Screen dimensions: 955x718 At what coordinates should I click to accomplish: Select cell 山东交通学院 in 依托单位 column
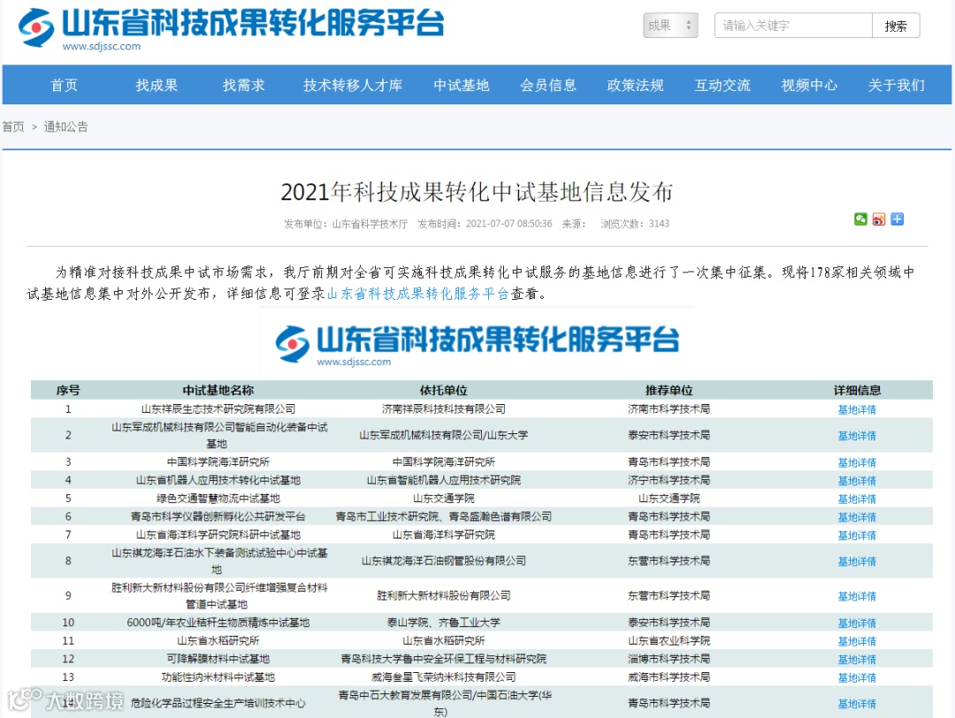tap(443, 499)
